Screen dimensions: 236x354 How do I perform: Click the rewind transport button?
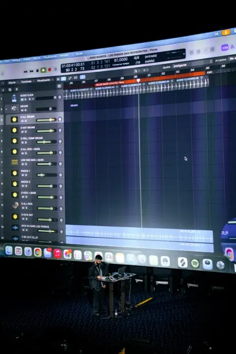(26, 71)
